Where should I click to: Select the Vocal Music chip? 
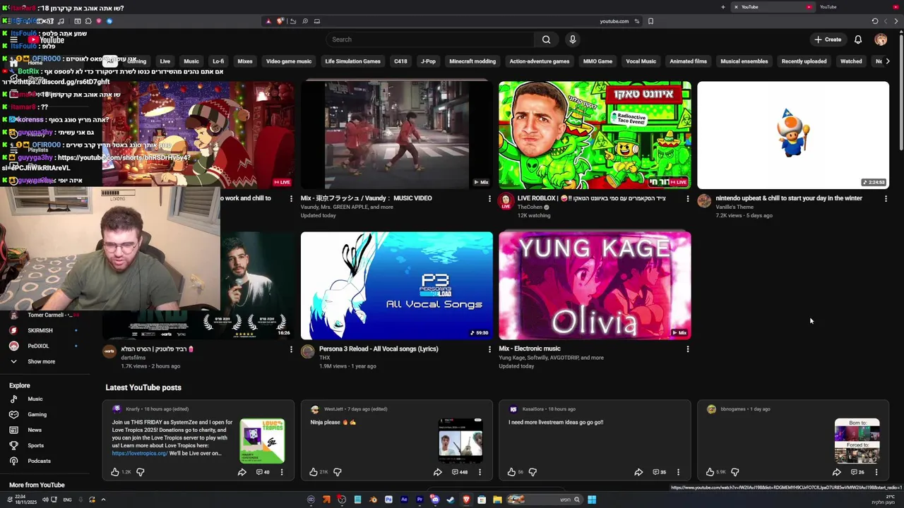pos(641,61)
